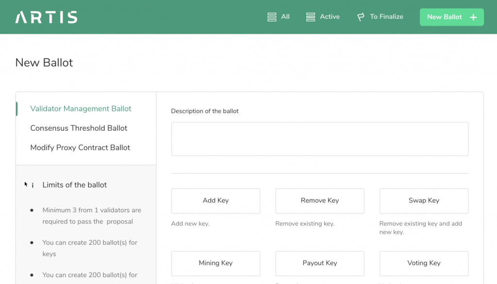
Task: Click the New Ballot button
Action: (x=452, y=17)
